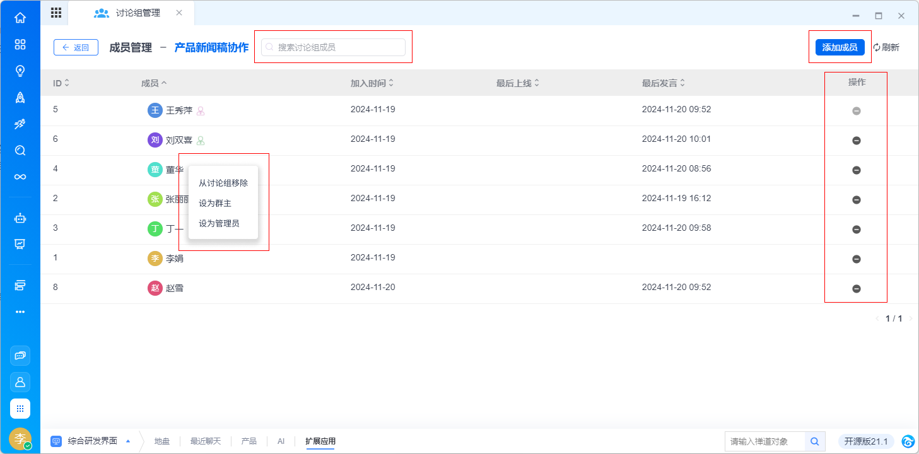Select the rocket icon in the left sidebar
Viewport: 919px width, 454px height.
(x=20, y=97)
